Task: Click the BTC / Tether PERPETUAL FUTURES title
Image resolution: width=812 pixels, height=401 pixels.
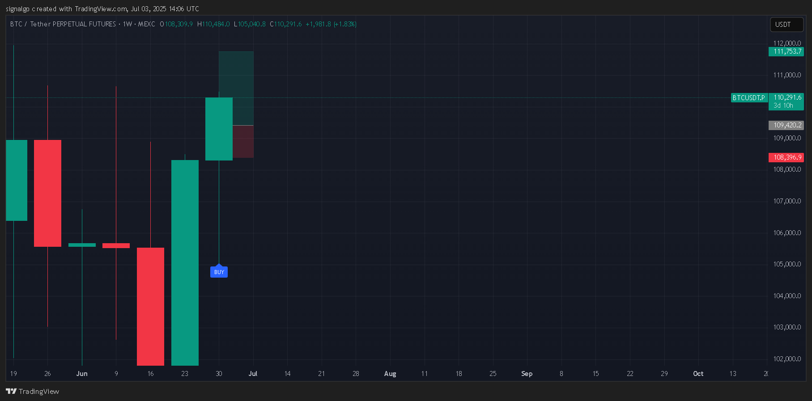Action: click(x=63, y=24)
